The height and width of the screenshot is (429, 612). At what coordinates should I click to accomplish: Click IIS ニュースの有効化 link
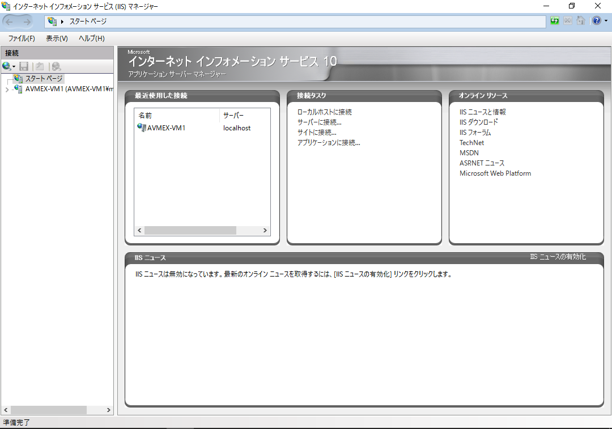coord(558,257)
